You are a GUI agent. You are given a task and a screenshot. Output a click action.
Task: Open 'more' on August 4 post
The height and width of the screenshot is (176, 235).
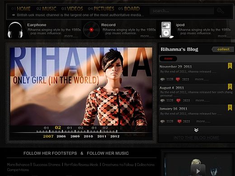click(x=202, y=100)
